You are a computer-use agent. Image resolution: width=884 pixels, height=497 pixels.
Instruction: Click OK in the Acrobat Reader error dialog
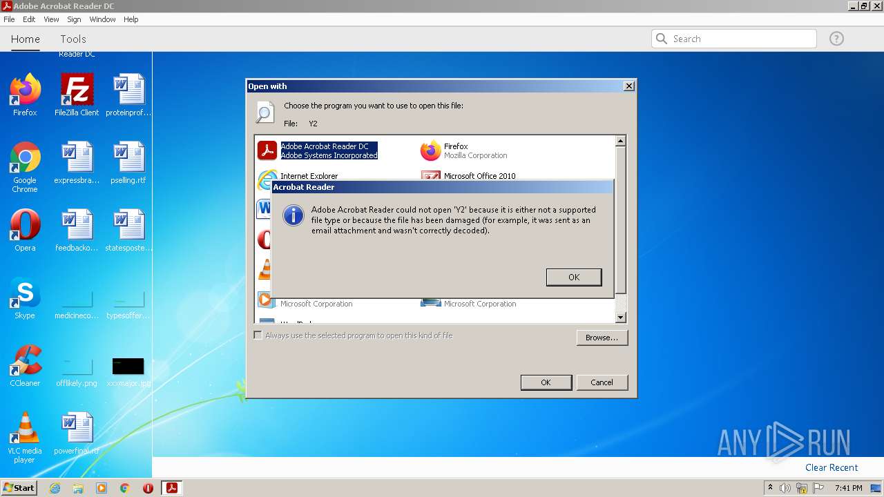click(x=574, y=277)
